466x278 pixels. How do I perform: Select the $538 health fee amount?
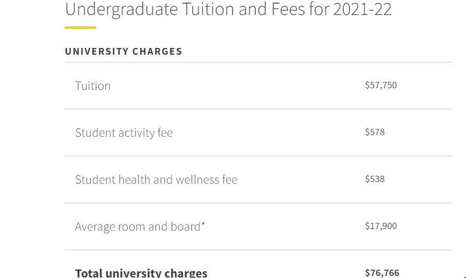click(375, 179)
